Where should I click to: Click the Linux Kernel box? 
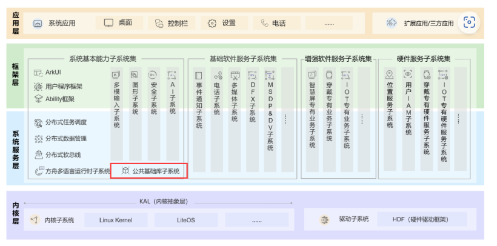(116, 220)
